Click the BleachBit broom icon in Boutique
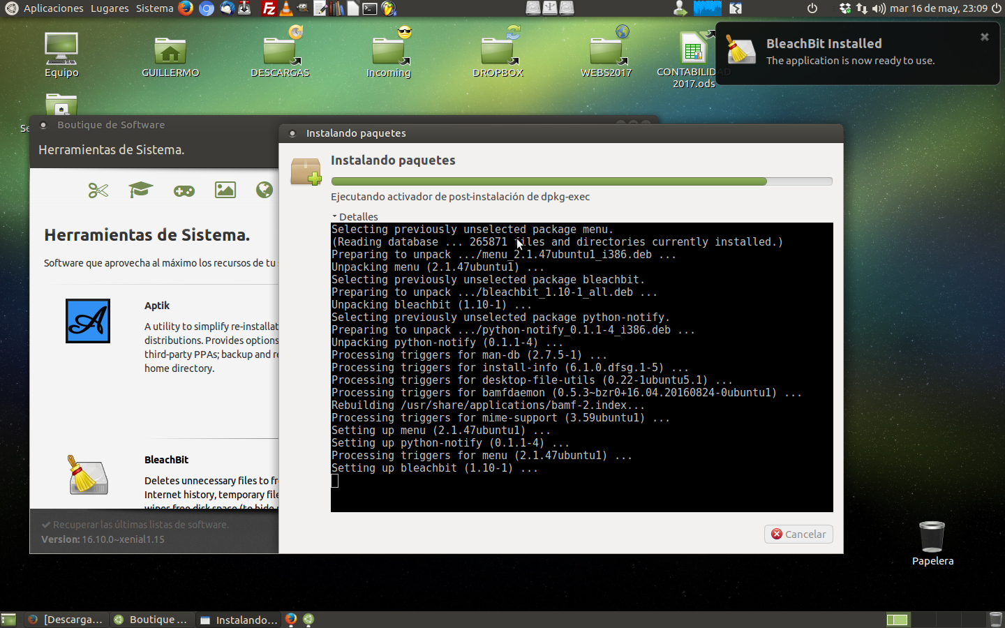This screenshot has height=628, width=1005. [88, 474]
